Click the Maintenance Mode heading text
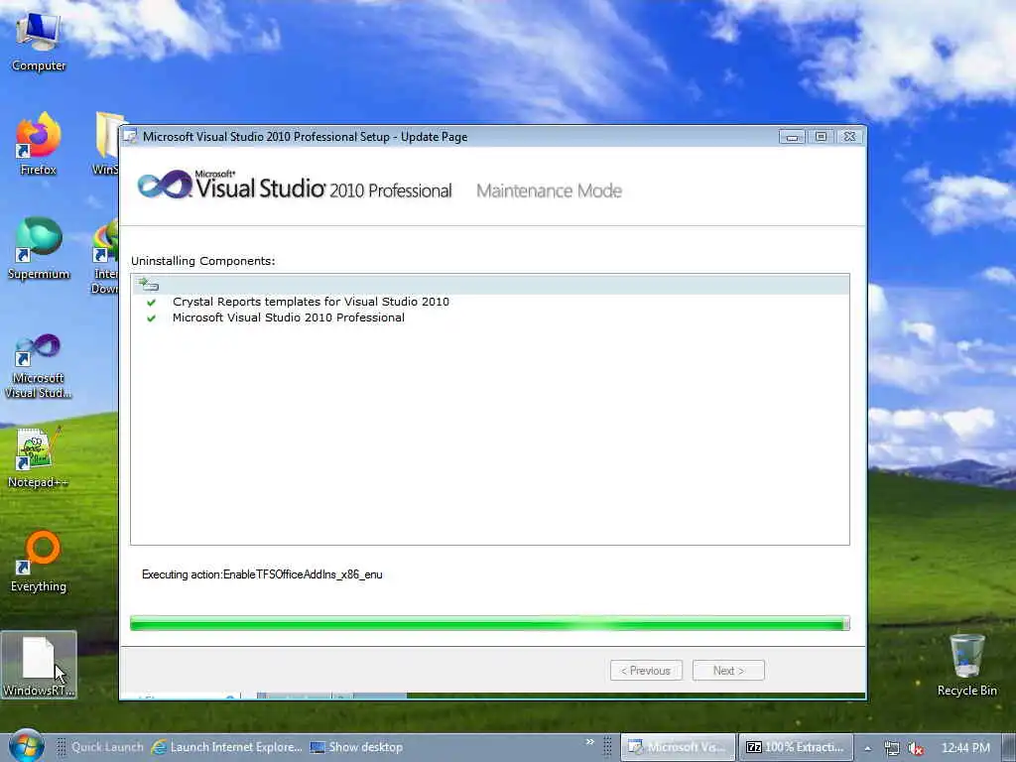 tap(549, 190)
